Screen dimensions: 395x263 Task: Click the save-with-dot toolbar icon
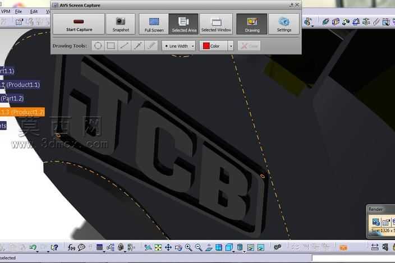coord(19,22)
